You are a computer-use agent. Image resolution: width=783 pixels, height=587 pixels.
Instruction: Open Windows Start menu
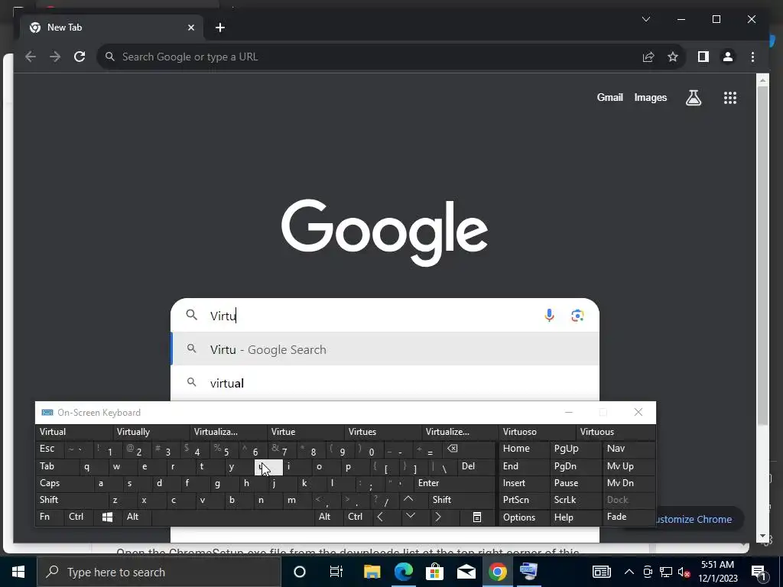coord(18,572)
